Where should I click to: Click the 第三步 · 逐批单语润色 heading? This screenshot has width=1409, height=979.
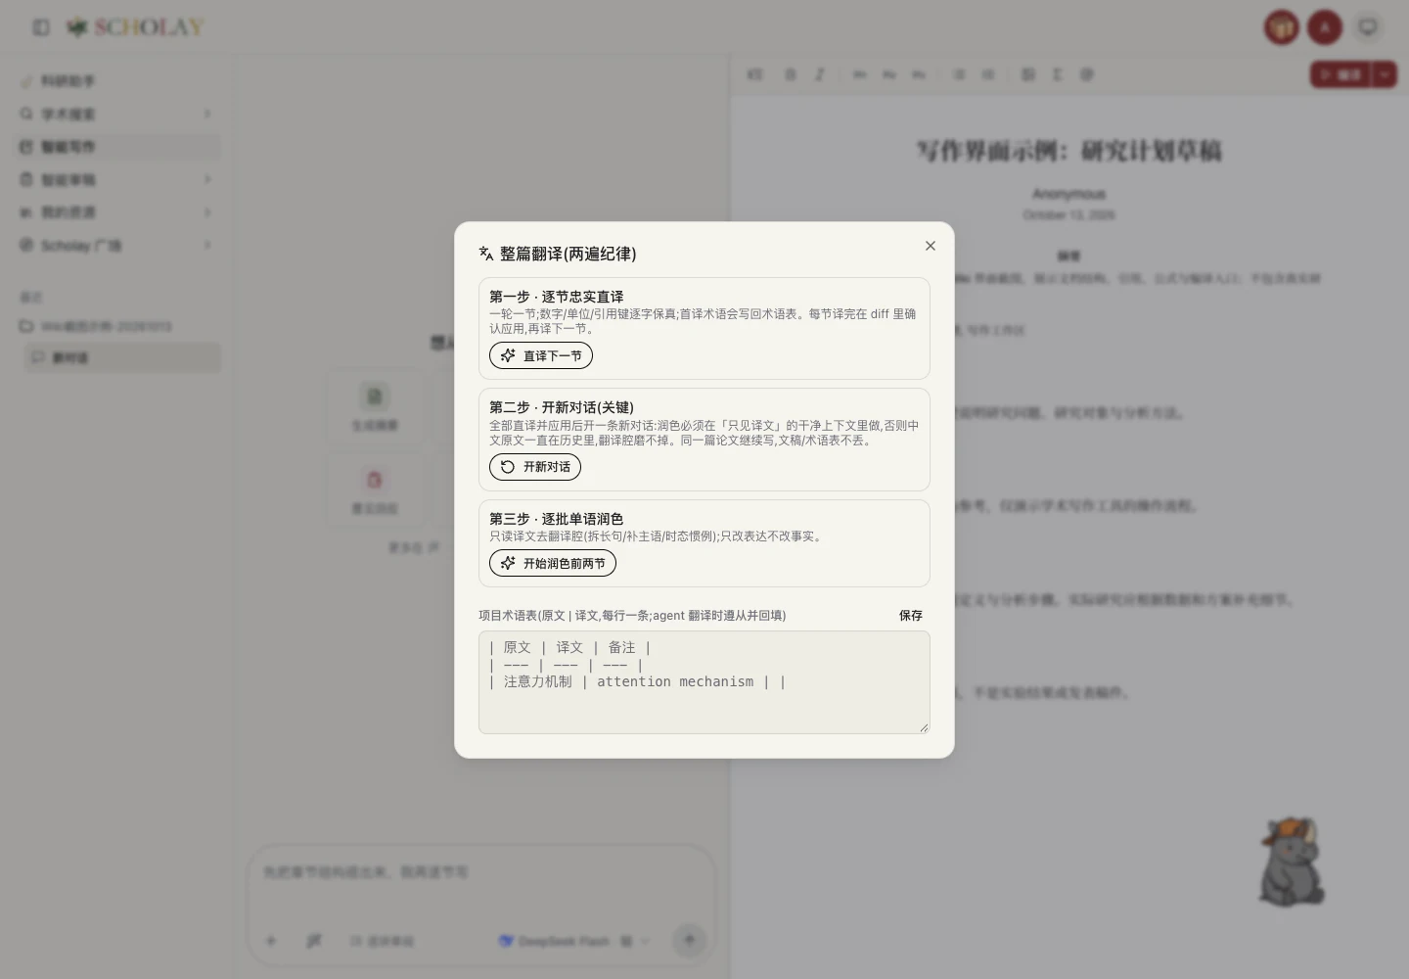coord(557,519)
